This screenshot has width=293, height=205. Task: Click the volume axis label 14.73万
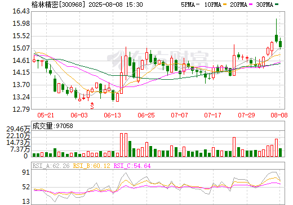click(18, 143)
